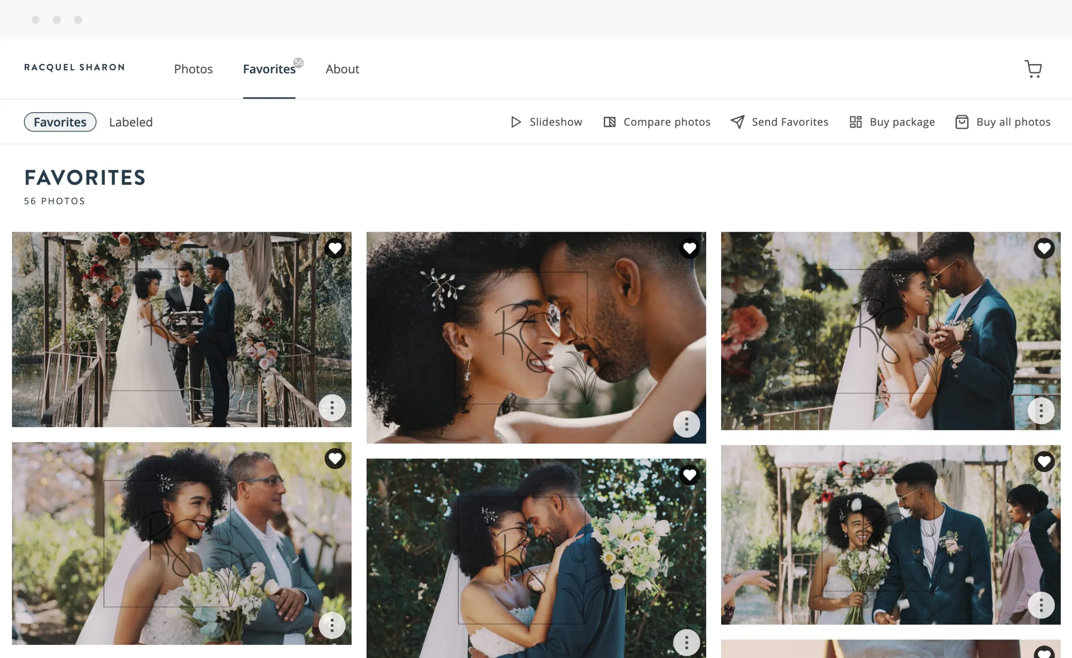1072x658 pixels.
Task: Open options menu on the closeup couple photo
Action: click(x=686, y=424)
